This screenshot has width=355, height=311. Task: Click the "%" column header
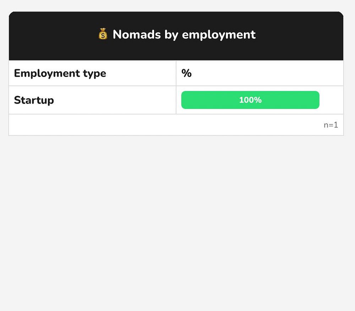click(x=186, y=73)
